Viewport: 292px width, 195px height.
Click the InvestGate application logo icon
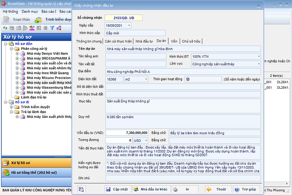click(x=3, y=3)
